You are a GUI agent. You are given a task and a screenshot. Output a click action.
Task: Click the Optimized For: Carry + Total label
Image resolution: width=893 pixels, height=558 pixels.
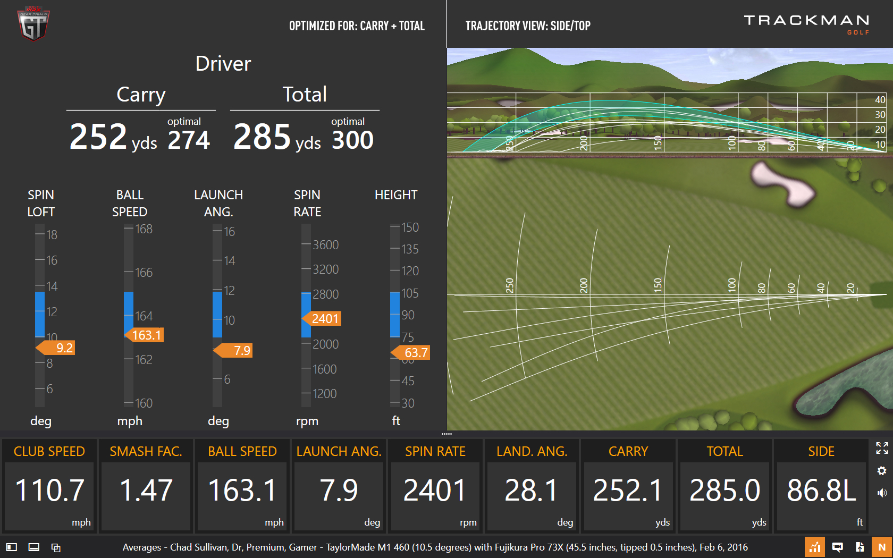357,26
